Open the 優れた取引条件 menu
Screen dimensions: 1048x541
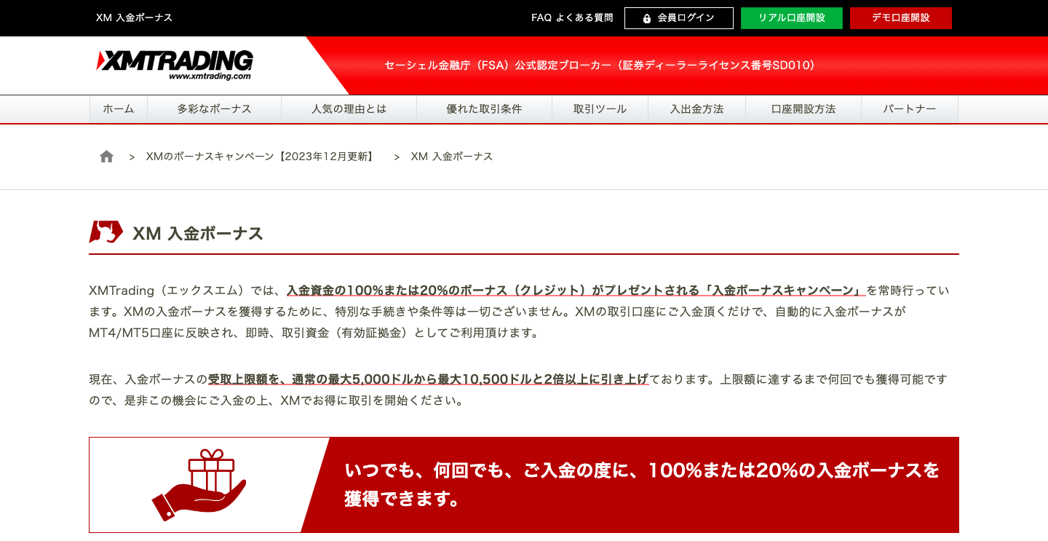pos(485,109)
